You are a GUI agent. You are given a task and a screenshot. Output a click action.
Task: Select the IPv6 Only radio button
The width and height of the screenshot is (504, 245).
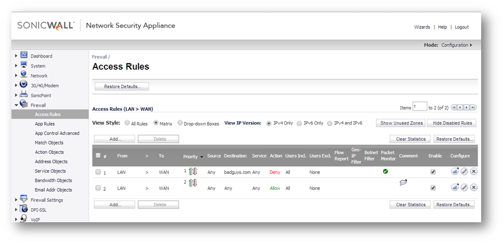coord(299,123)
